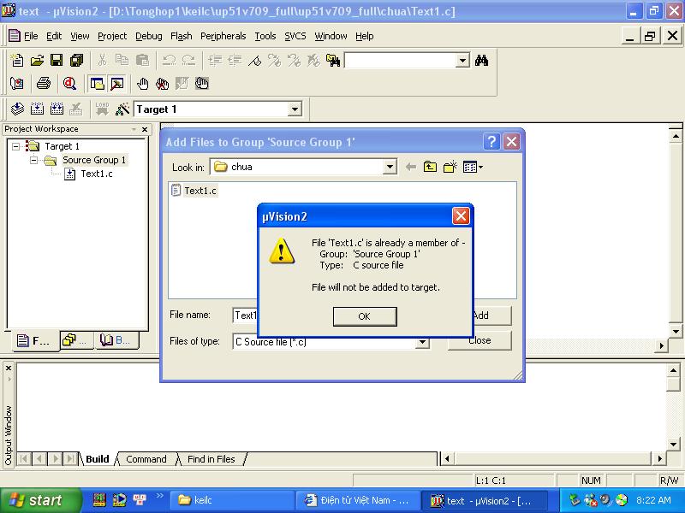
Task: Close the µVision2 warning dialog
Action: click(x=461, y=216)
